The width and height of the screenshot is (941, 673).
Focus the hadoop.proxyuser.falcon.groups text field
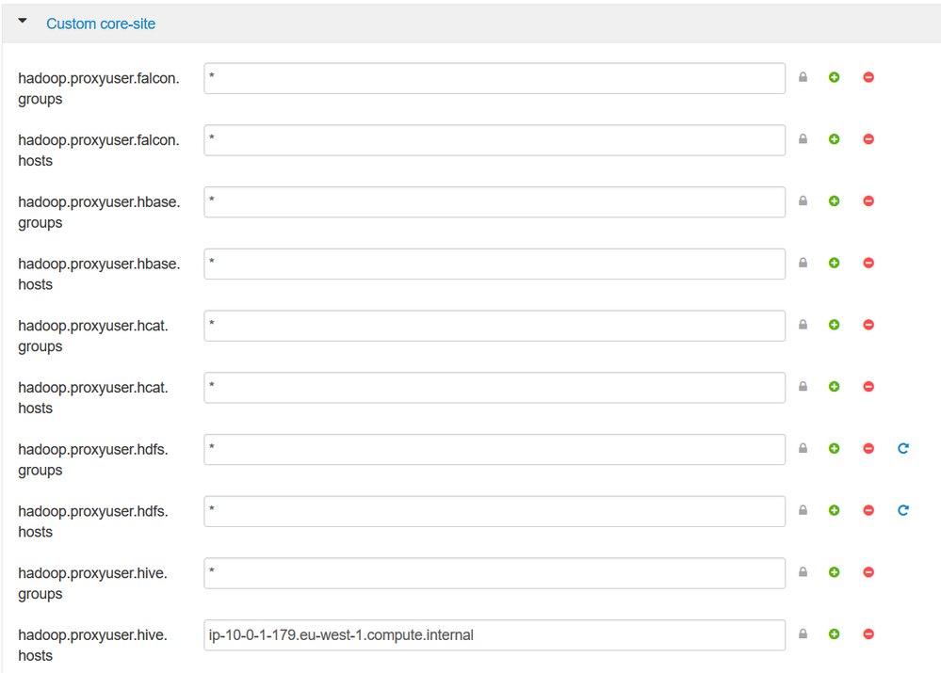pos(494,78)
